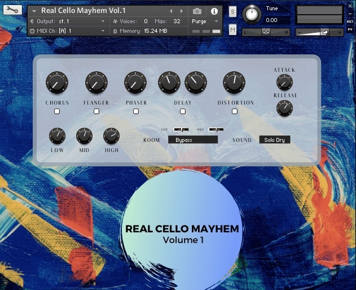Open the instrument info icon
Screen dimensions: 356x290
[x=214, y=11]
